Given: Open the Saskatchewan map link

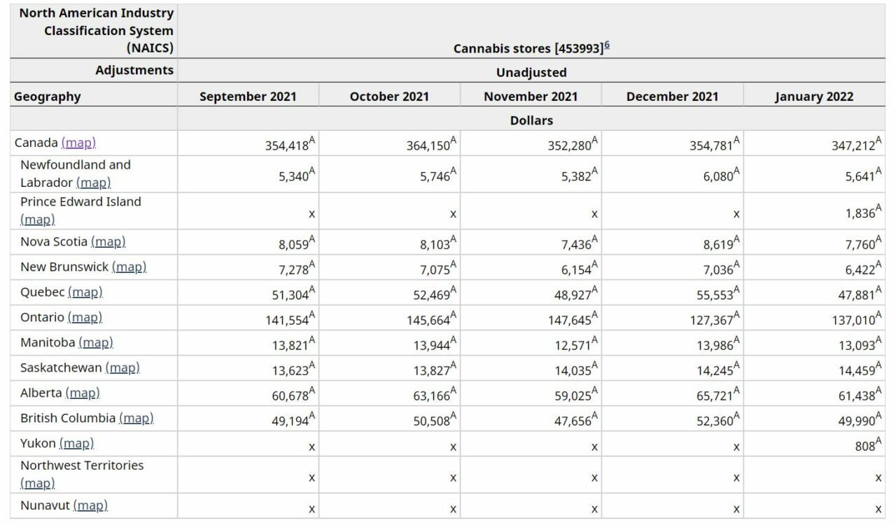Looking at the screenshot, I should coord(122,368).
